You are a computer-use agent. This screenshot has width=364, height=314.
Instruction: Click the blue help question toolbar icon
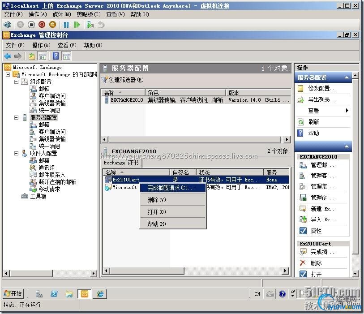56,56
